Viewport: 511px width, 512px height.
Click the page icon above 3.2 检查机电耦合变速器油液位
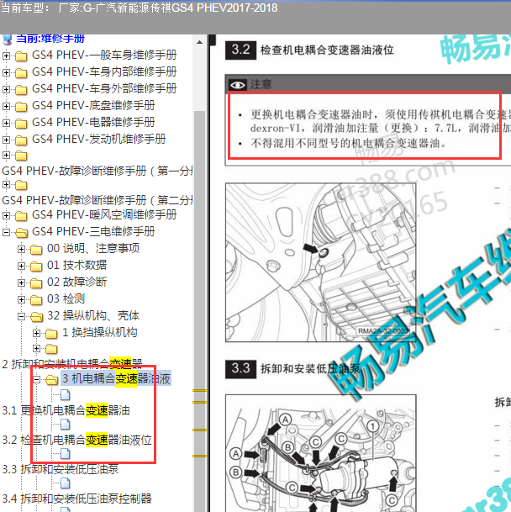(66, 425)
